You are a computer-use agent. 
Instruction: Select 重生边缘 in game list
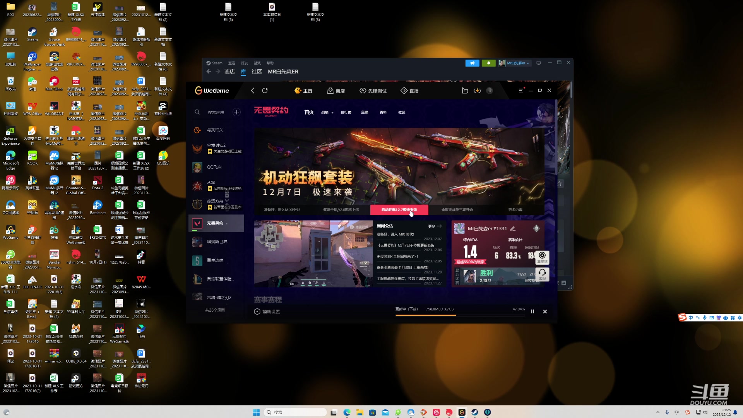[216, 260]
